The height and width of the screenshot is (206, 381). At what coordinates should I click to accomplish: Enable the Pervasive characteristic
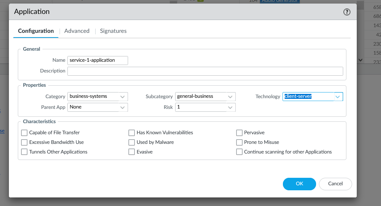tap(239, 132)
